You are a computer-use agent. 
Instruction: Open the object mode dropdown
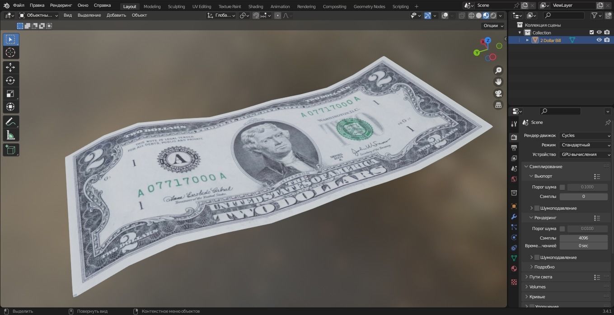pos(39,15)
